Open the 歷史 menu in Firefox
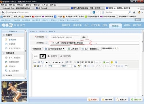The width and height of the screenshot is (144, 104). coord(29,5)
